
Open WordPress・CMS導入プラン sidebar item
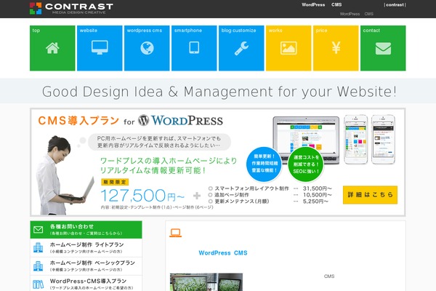(86, 284)
